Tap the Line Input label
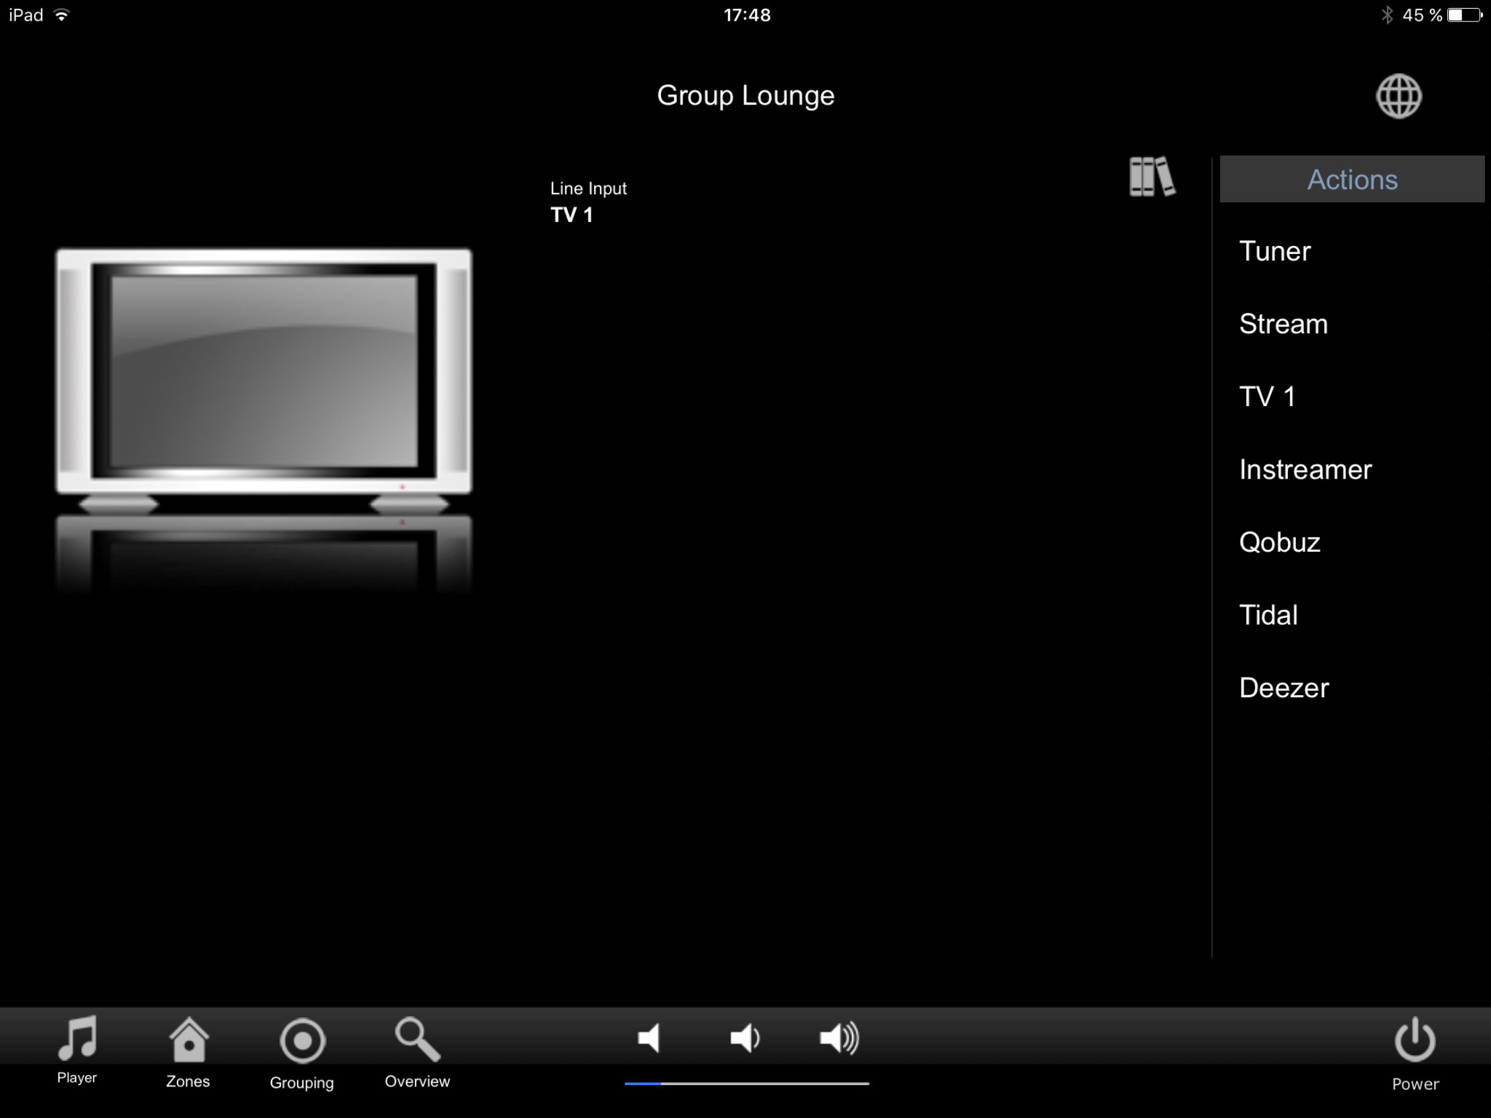Image resolution: width=1491 pixels, height=1118 pixels. (x=588, y=189)
